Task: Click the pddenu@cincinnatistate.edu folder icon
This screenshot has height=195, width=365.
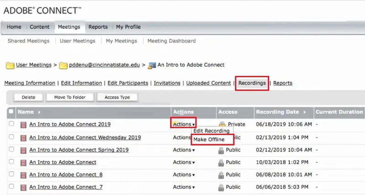Action: click(x=63, y=65)
